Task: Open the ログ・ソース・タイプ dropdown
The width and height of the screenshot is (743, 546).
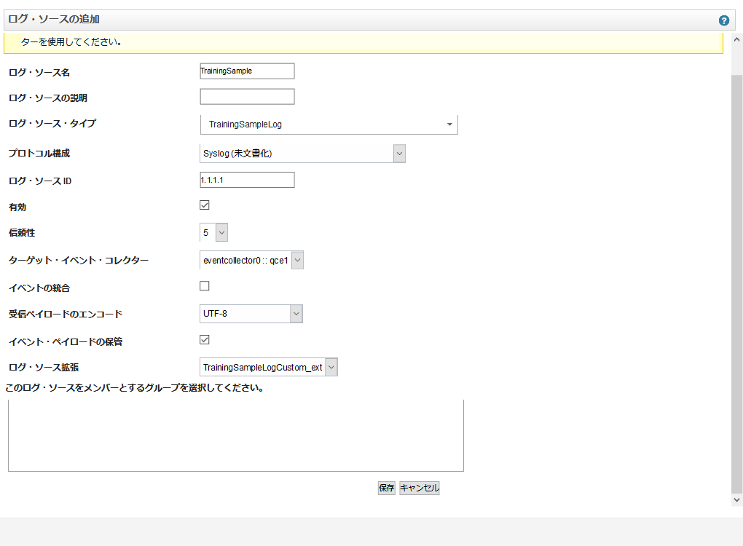Action: [329, 124]
